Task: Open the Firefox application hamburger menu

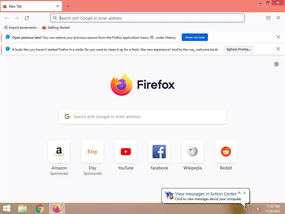Action: (x=278, y=18)
